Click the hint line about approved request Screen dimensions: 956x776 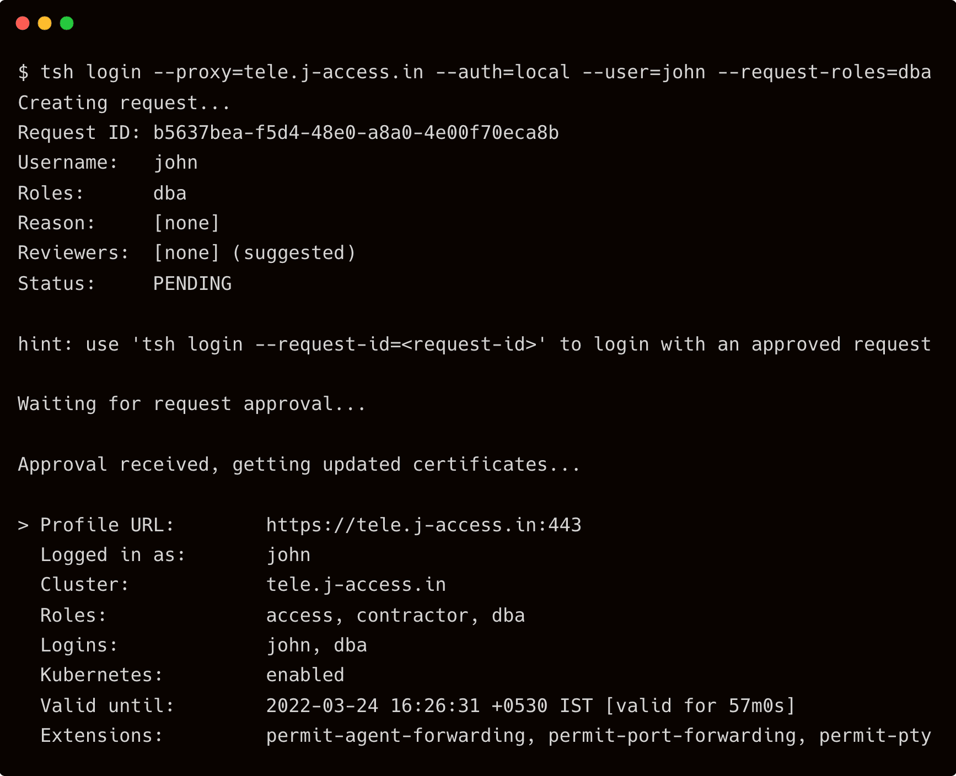pyautogui.click(x=474, y=344)
